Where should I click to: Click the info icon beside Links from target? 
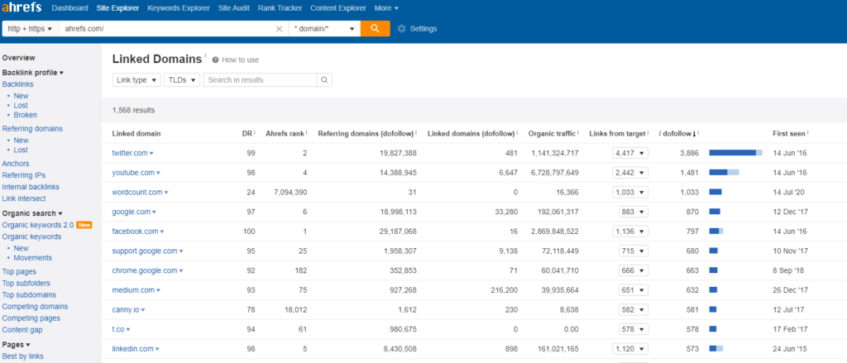(x=648, y=132)
